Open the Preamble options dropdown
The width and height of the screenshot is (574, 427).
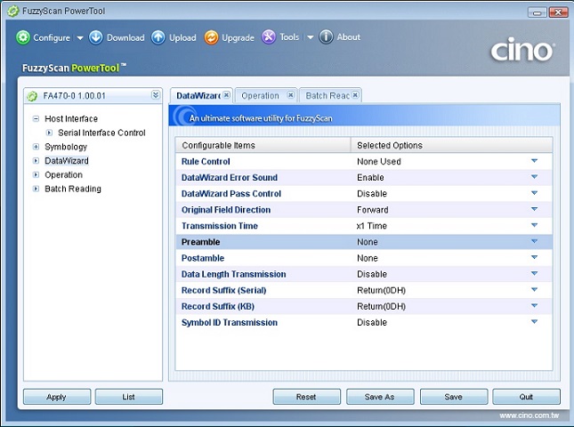coord(534,241)
